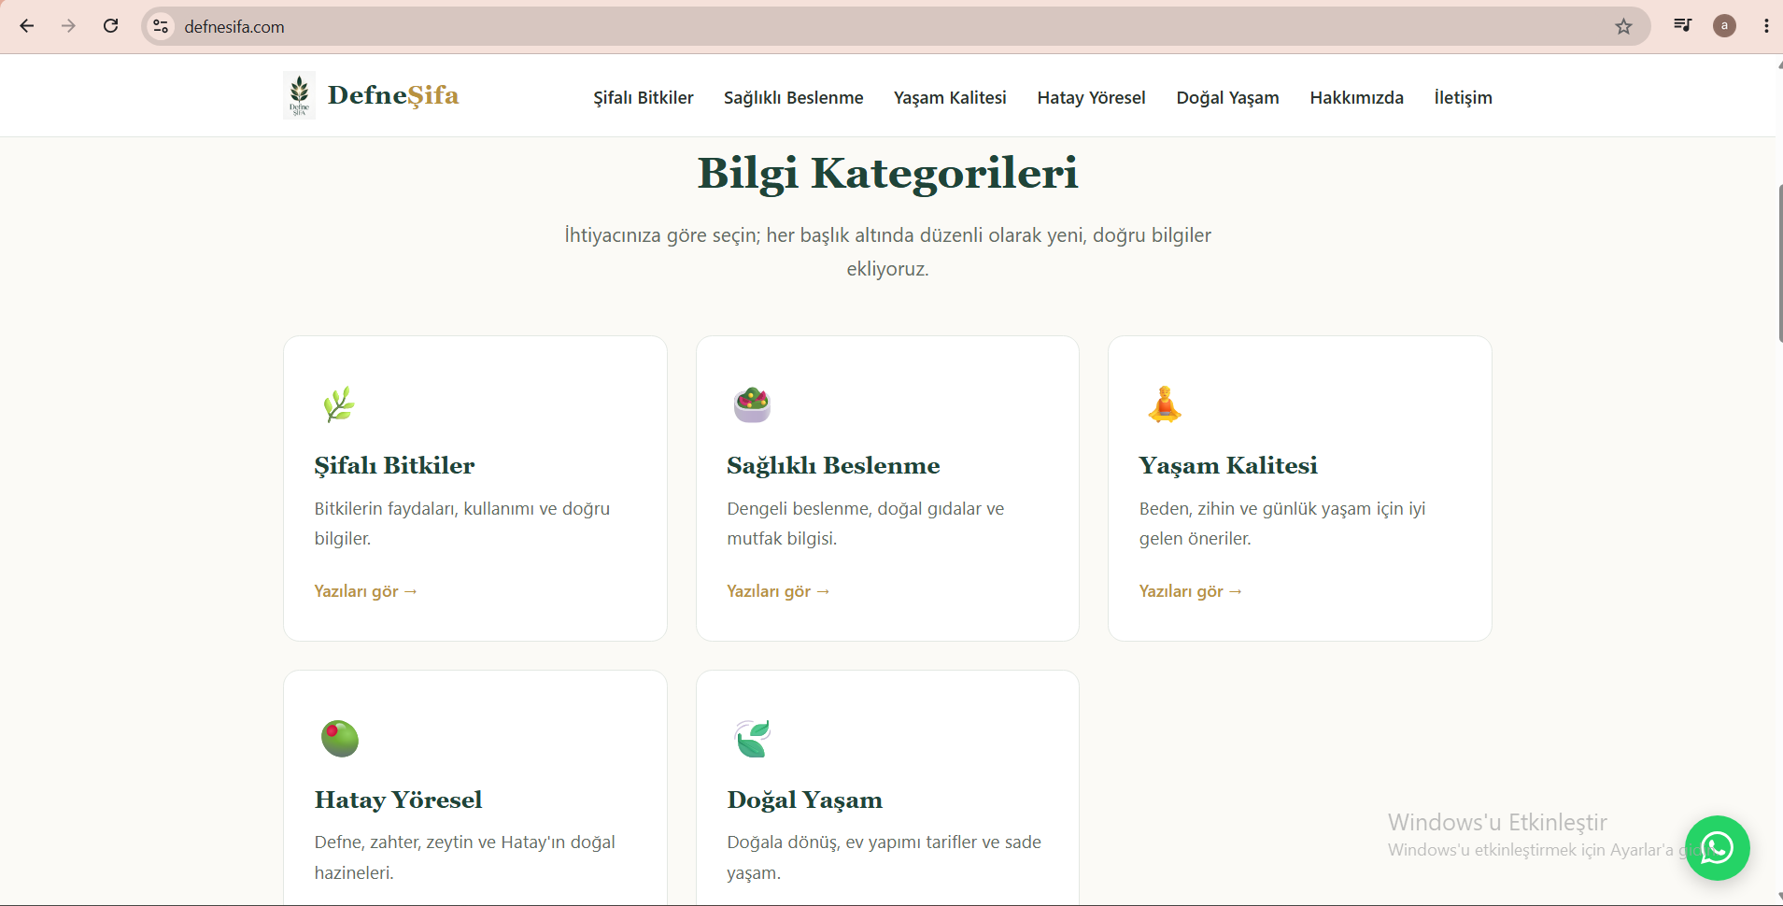The width and height of the screenshot is (1783, 906).
Task: Open the Chrome profile avatar
Action: [x=1724, y=26]
